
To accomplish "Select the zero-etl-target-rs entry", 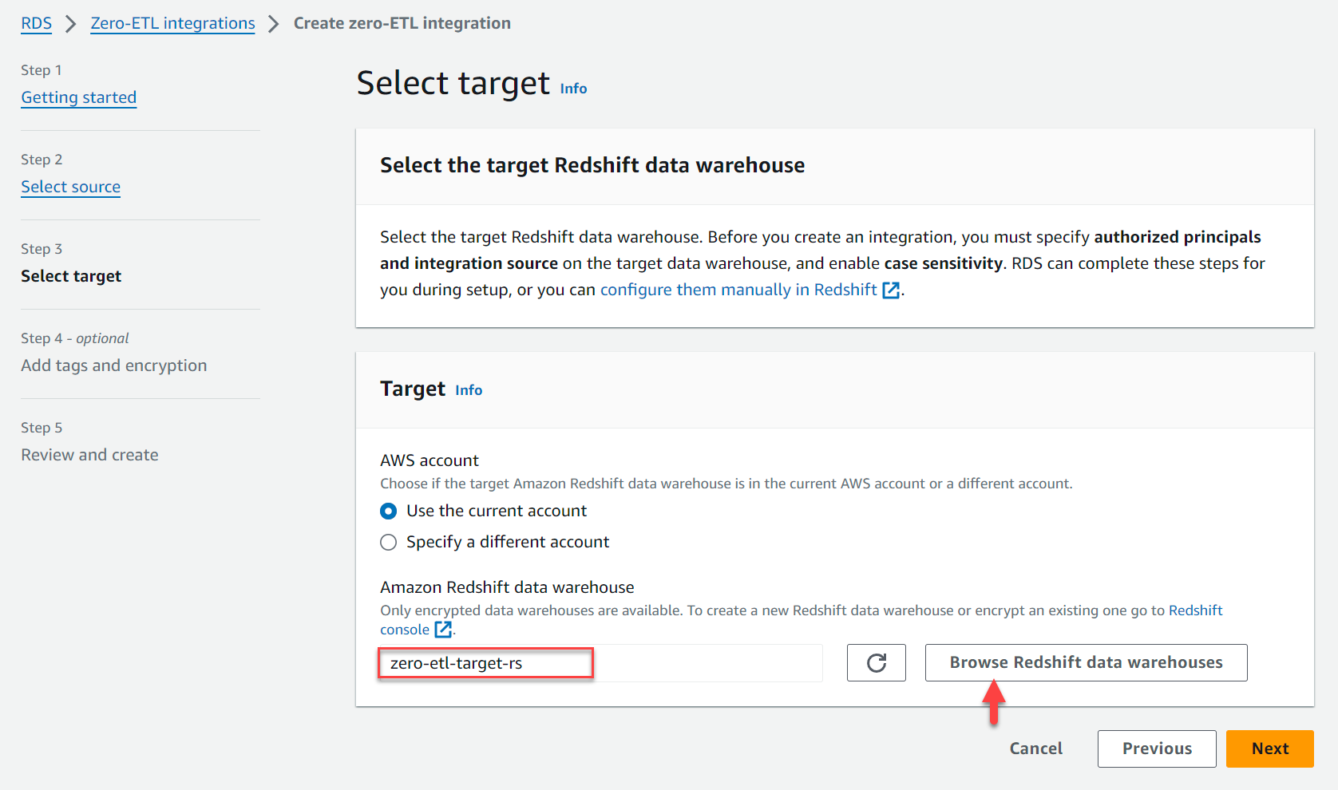I will click(x=485, y=662).
